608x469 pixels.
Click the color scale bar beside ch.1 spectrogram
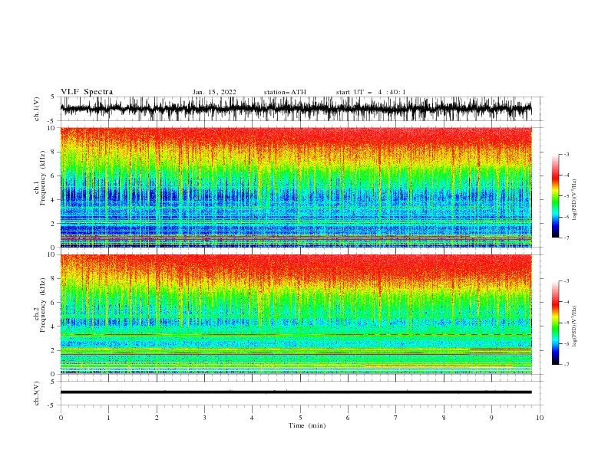point(556,196)
